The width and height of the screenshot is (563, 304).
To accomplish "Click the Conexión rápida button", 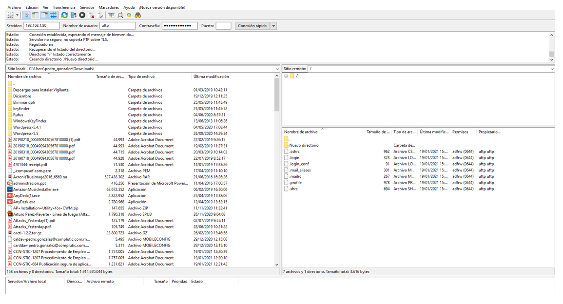I will [252, 26].
